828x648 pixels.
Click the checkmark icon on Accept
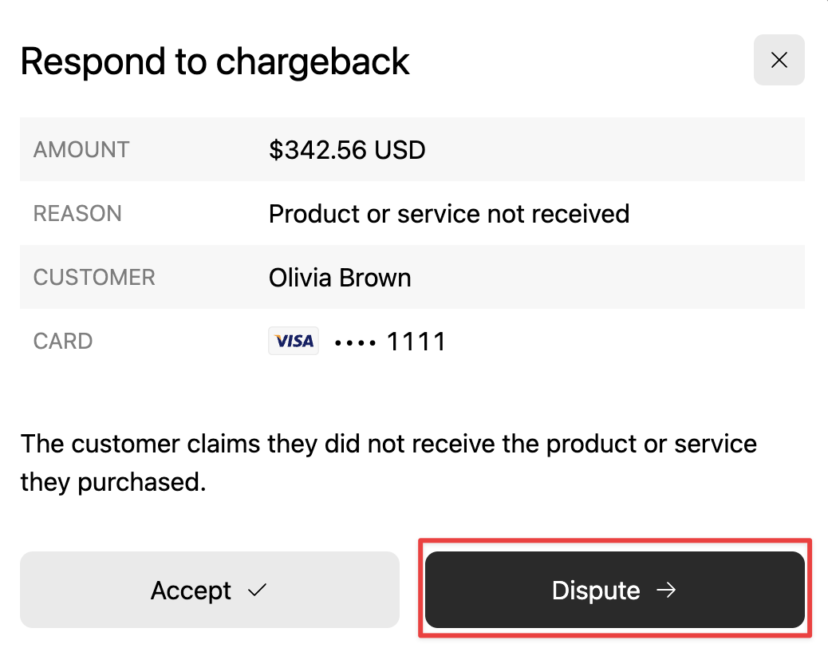[257, 591]
